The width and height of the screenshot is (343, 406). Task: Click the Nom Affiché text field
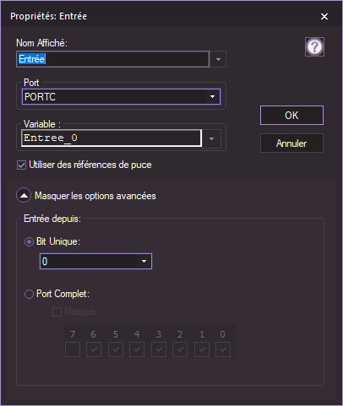[x=113, y=59]
